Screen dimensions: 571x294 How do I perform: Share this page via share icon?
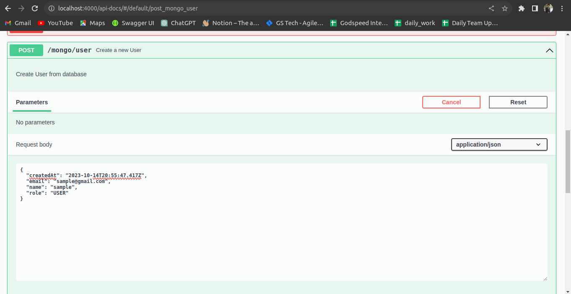pyautogui.click(x=491, y=8)
